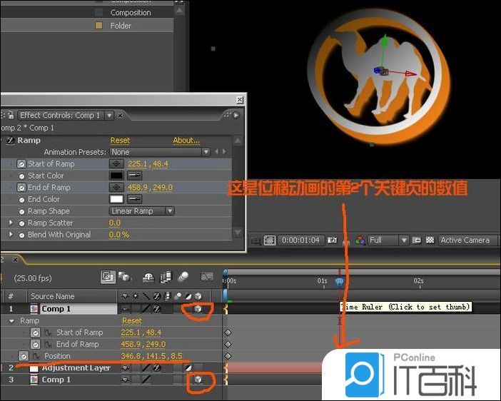
Task: Toggle End of Ramp stopwatch in Effect Controls
Action: 21,188
